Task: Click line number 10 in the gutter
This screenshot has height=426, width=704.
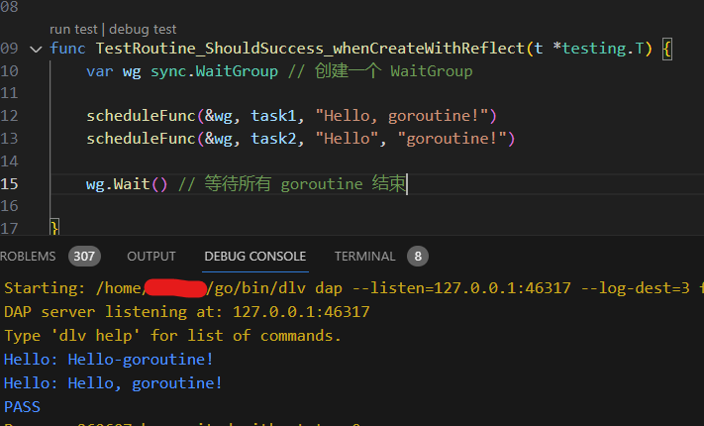Action: (10, 71)
